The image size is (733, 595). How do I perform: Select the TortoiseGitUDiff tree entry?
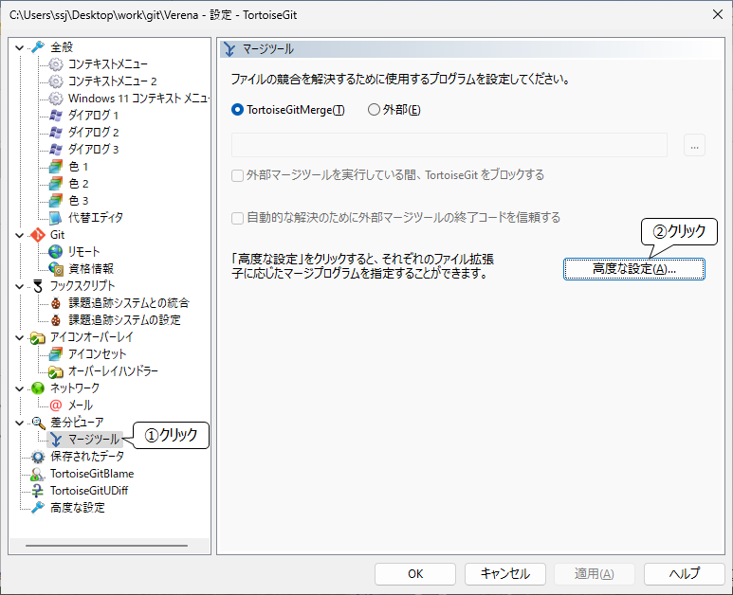tap(89, 491)
